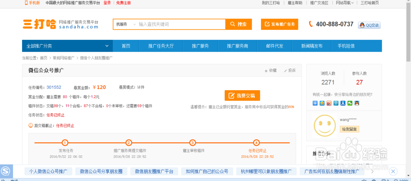The image size is (411, 181).
Task: Share to Renren icon
Action: pos(343,103)
